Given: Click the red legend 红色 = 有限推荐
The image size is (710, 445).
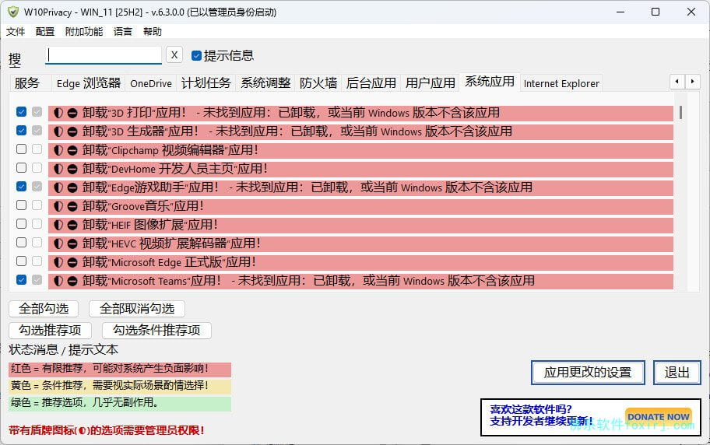Looking at the screenshot, I should [x=120, y=369].
